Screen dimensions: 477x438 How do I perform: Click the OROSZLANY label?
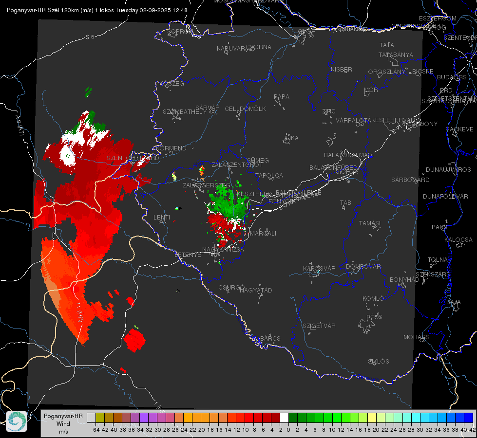387,72
